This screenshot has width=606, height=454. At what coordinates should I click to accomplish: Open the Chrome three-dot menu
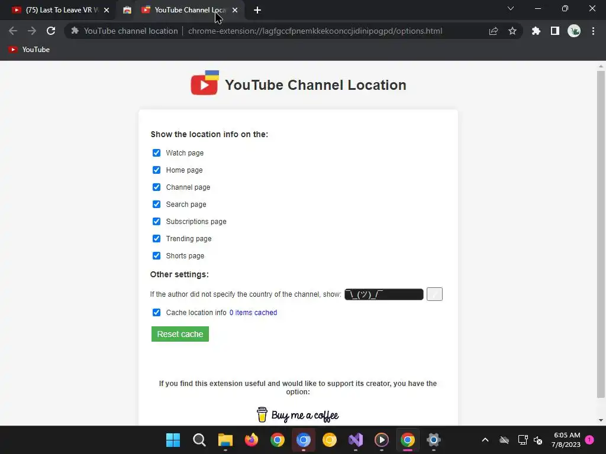point(593,31)
